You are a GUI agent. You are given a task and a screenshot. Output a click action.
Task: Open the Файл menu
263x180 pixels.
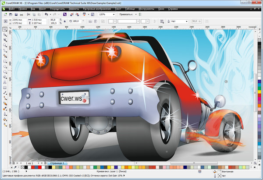(11, 8)
